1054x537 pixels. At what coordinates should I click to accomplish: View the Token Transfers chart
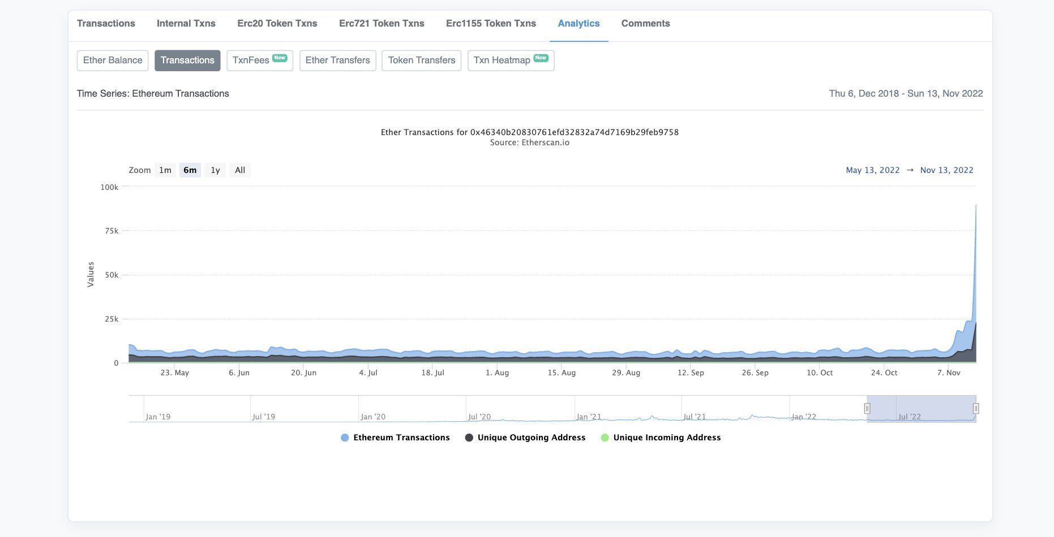pos(421,60)
